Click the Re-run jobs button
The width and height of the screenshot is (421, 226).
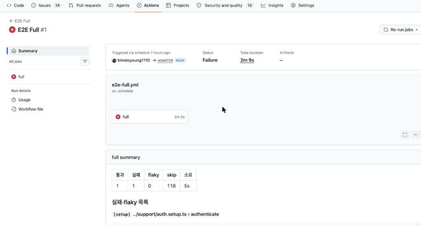pos(400,30)
